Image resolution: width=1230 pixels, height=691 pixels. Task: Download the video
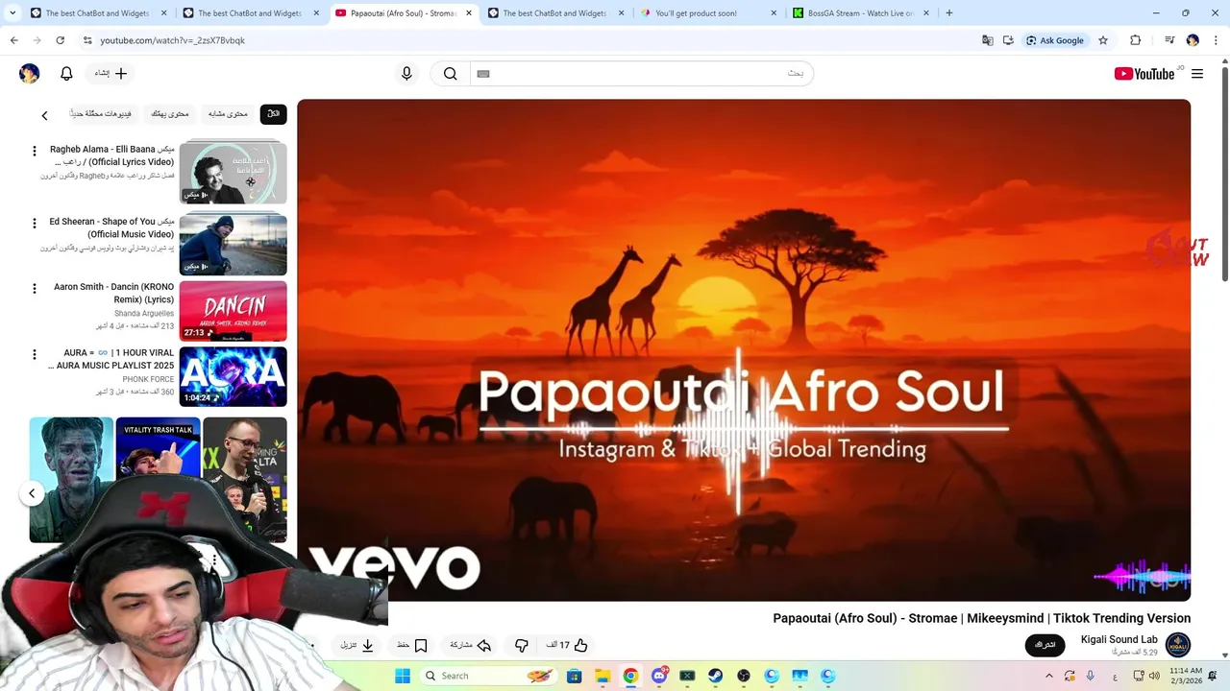click(x=357, y=645)
